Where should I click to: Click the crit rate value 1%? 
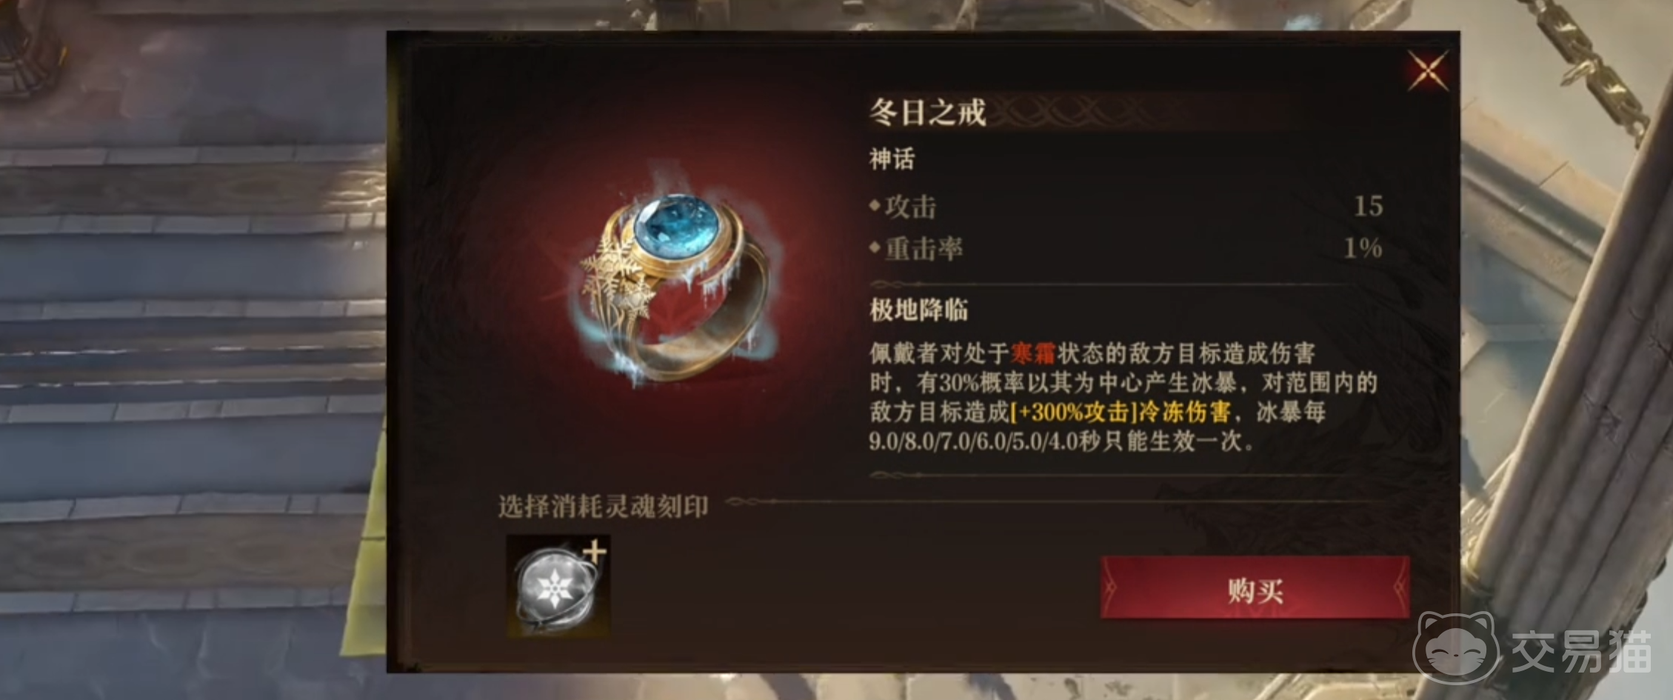1363,248
